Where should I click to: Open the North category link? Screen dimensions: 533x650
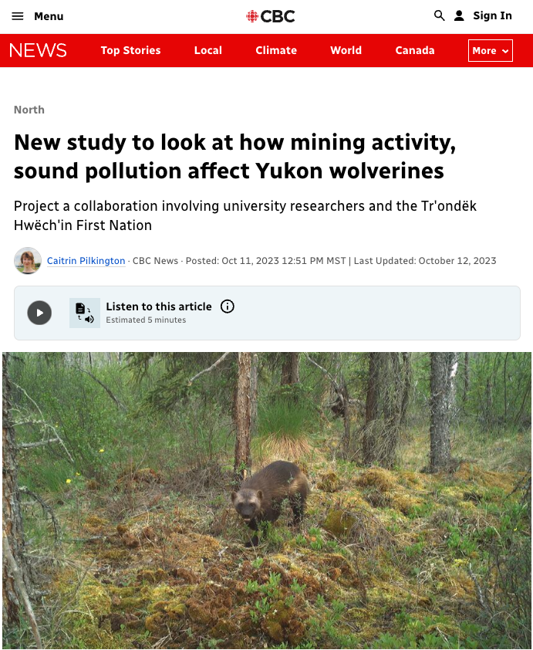coord(29,110)
